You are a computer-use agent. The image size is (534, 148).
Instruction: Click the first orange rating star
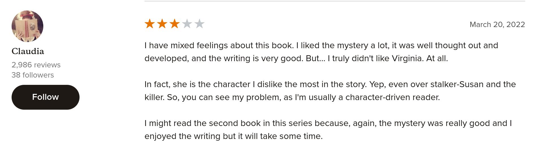(x=149, y=24)
